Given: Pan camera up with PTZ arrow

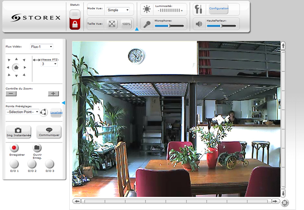Looking at the screenshot, I should 16,59.
